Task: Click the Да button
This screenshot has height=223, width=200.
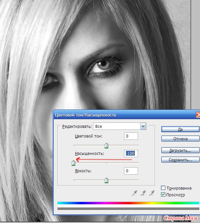Action: click(180, 130)
